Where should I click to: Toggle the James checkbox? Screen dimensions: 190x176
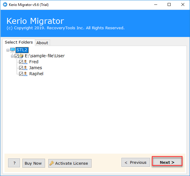(21, 68)
